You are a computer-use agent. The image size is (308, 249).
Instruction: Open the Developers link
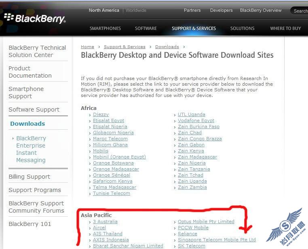(x=221, y=10)
